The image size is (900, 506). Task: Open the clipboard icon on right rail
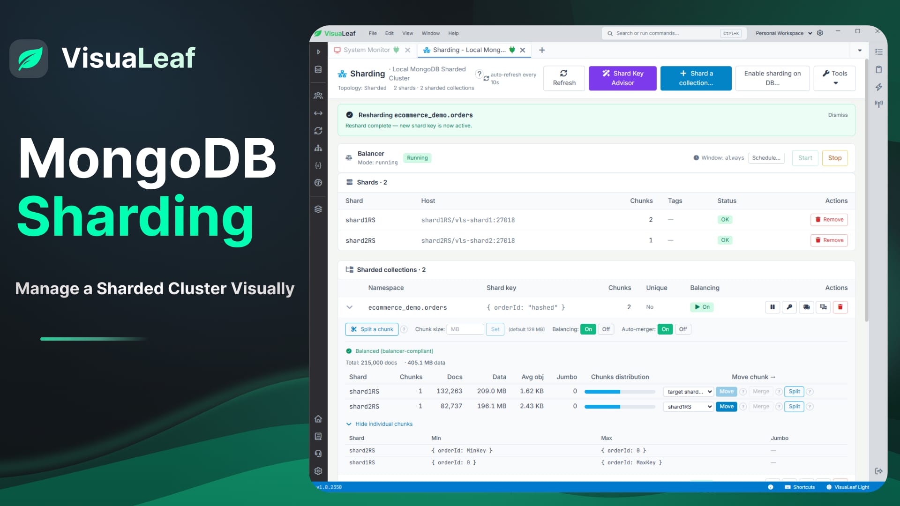point(879,69)
